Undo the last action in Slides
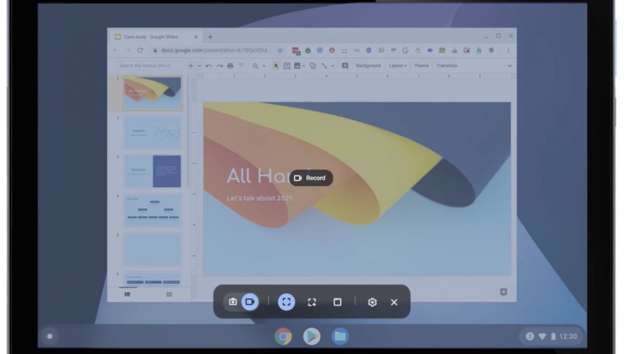The height and width of the screenshot is (354, 629). pos(209,66)
